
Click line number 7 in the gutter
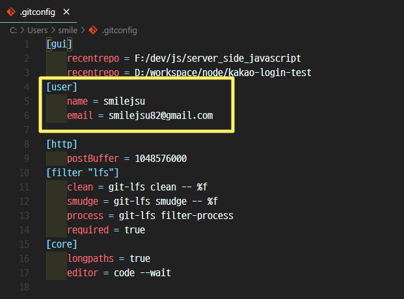point(27,130)
